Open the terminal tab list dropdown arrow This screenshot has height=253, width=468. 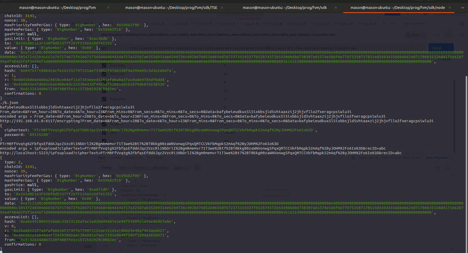point(462,8)
